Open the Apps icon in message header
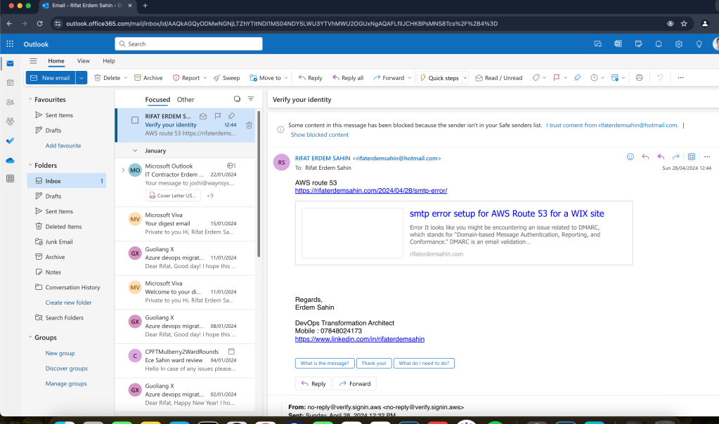The width and height of the screenshot is (719, 424). 692,157
